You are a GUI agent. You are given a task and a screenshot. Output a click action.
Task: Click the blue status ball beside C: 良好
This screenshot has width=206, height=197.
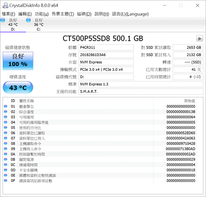[x=28, y=20]
